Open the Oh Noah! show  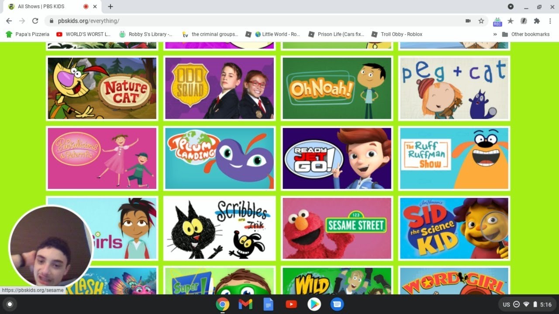[x=337, y=89]
